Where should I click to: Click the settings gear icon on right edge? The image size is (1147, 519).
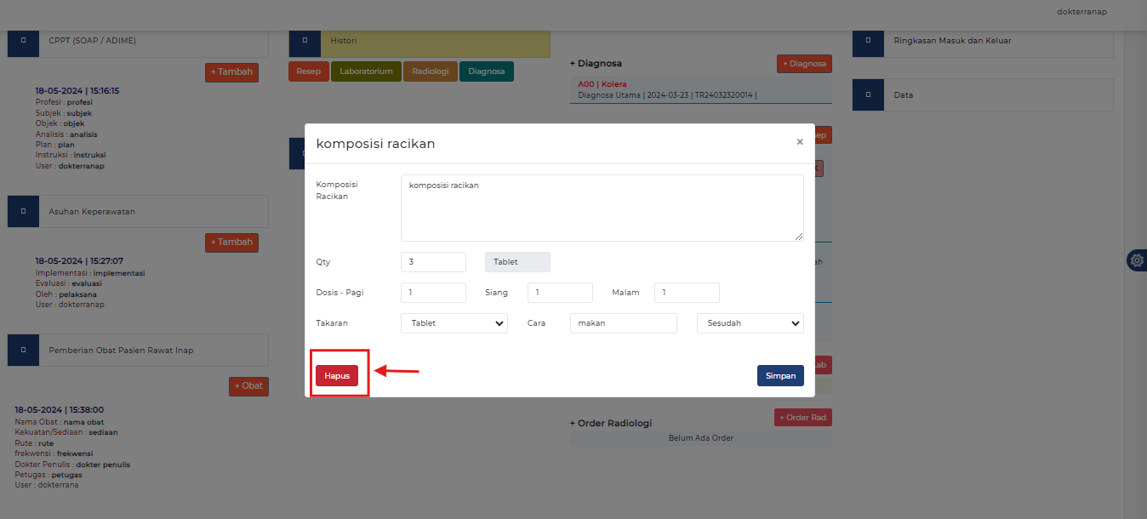coord(1137,260)
